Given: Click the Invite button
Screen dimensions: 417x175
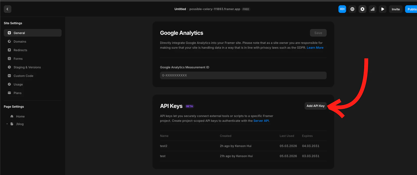Looking at the screenshot, I should 396,9.
